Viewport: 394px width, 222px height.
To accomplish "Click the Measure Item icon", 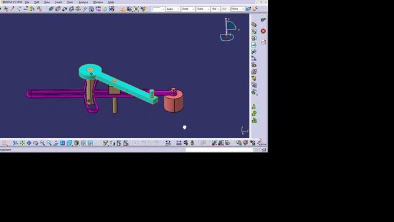I will click(x=185, y=143).
